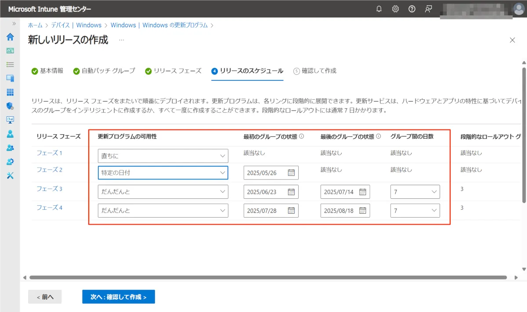Show info tooltip for 最初のグループの状態

click(x=302, y=136)
